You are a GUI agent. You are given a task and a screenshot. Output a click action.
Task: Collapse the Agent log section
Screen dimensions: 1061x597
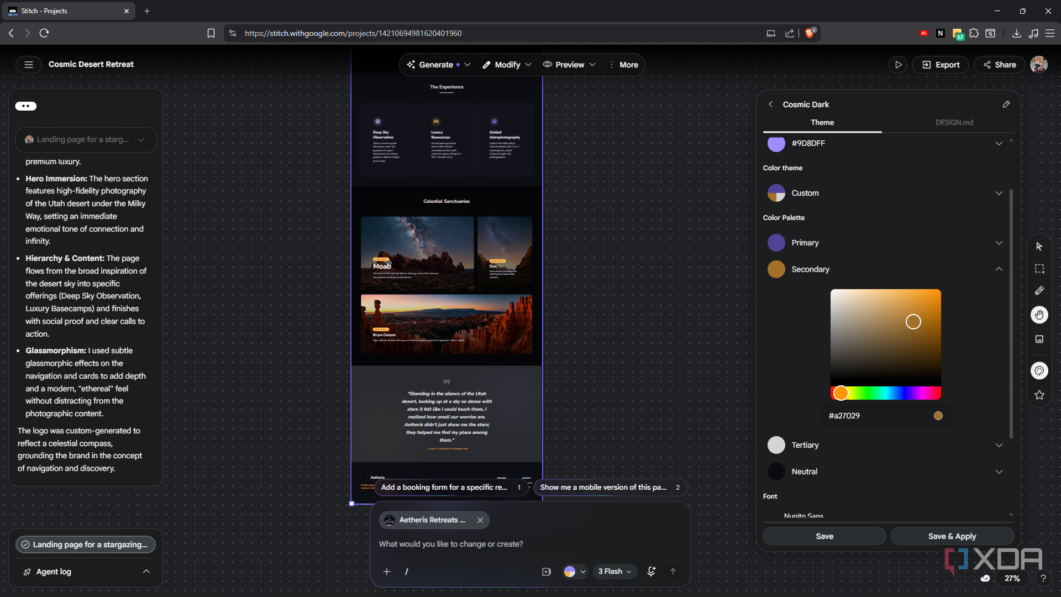(146, 572)
